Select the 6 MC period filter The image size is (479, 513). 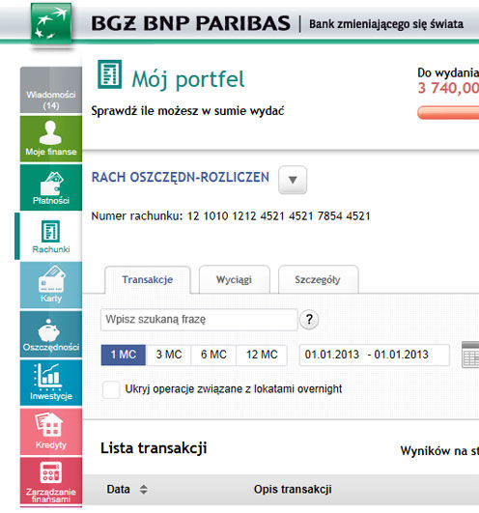[x=213, y=355]
